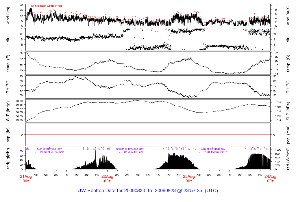This screenshot has height=202, width=296.
Task: Click the '21Aug 00z' date label
Action: (26, 179)
